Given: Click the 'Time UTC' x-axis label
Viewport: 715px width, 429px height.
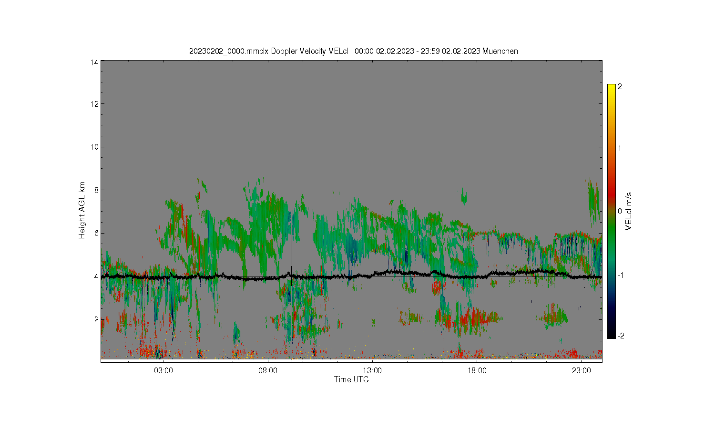Looking at the screenshot, I should [351, 380].
